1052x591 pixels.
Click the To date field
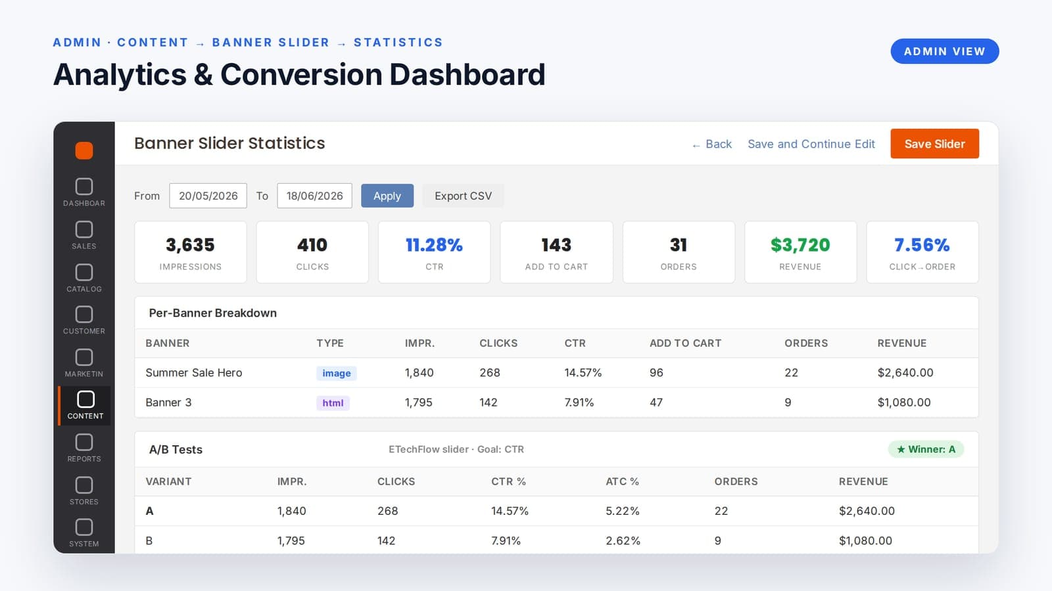pos(314,196)
